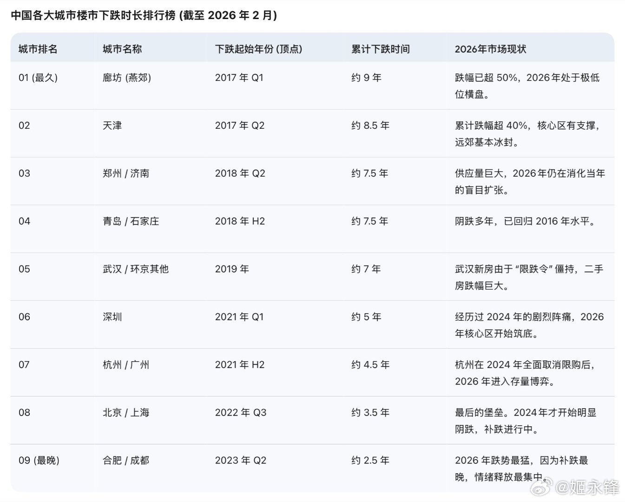Screen dimensions: 625x502
Task: Click the rank label 09 (最晚)
Action: 39,460
